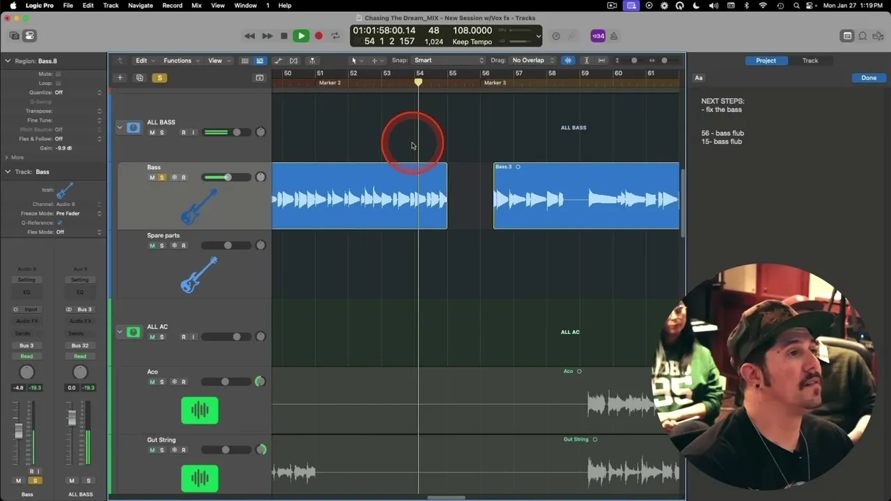Toggle the Show Automation button

(278, 61)
